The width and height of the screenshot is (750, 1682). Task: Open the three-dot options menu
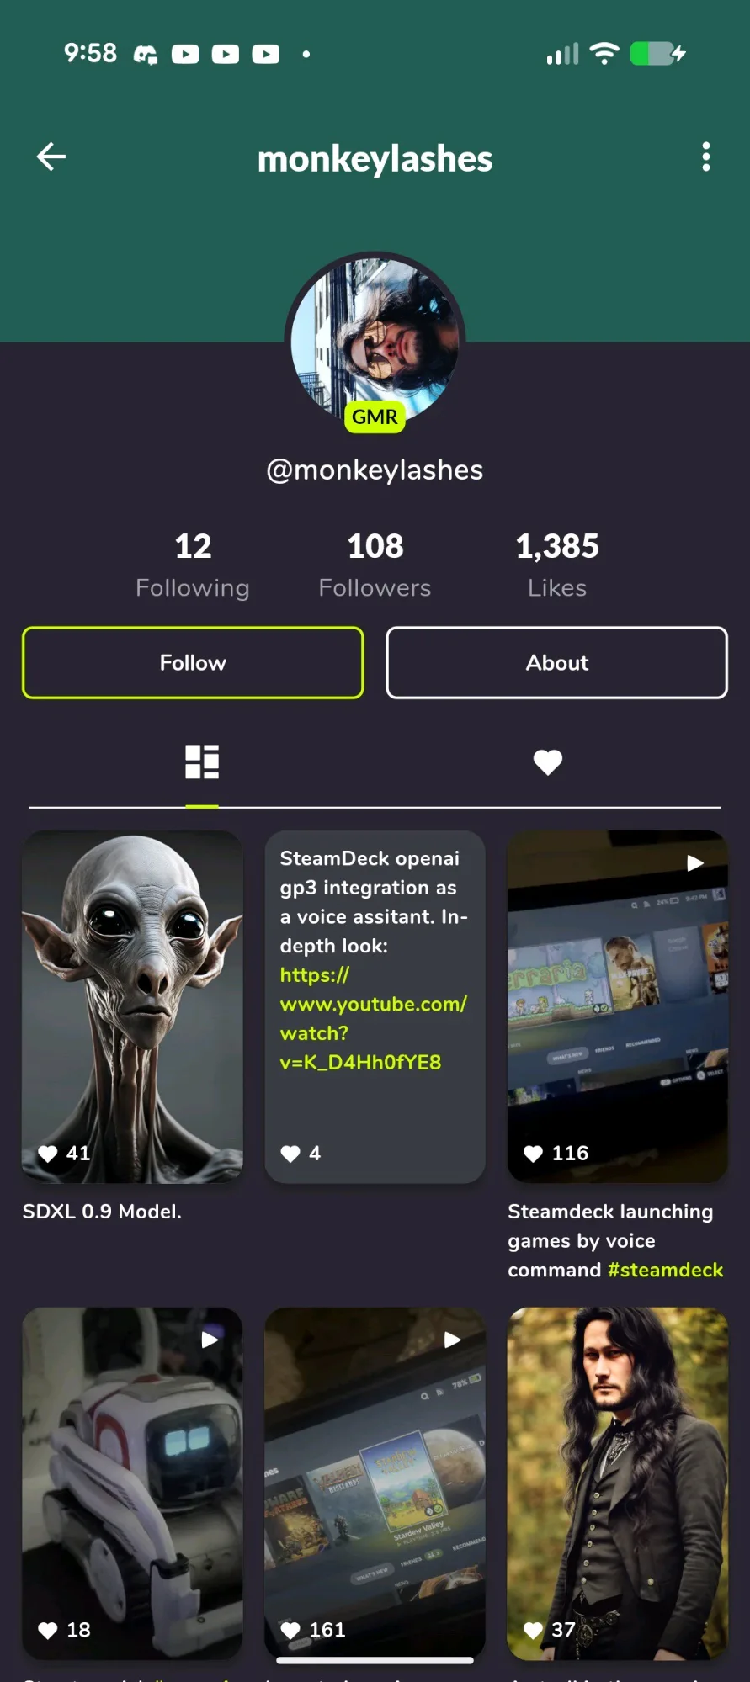705,157
